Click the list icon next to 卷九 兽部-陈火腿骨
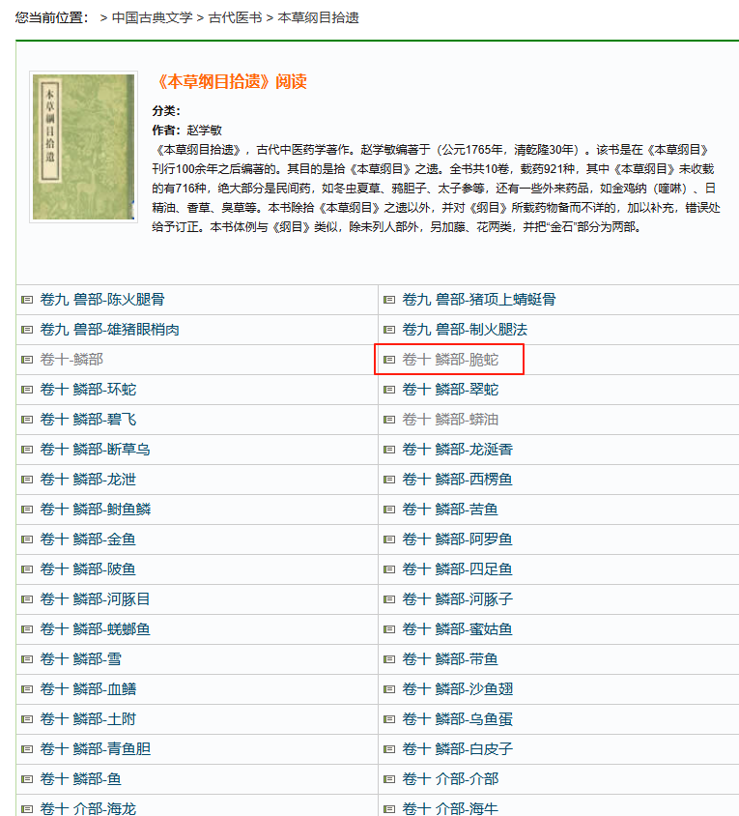 tap(27, 300)
